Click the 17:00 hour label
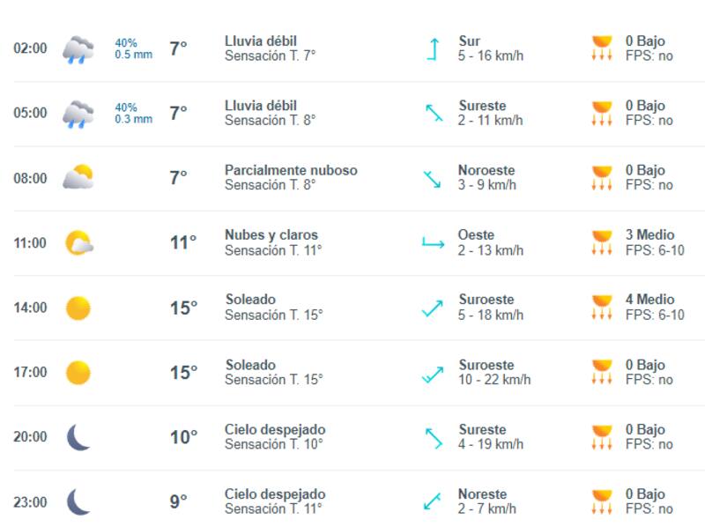705x527 pixels. point(30,373)
